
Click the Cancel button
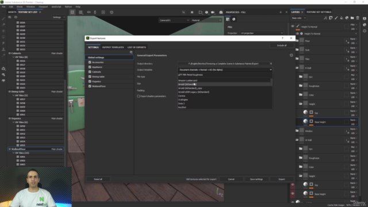[x=231, y=179]
